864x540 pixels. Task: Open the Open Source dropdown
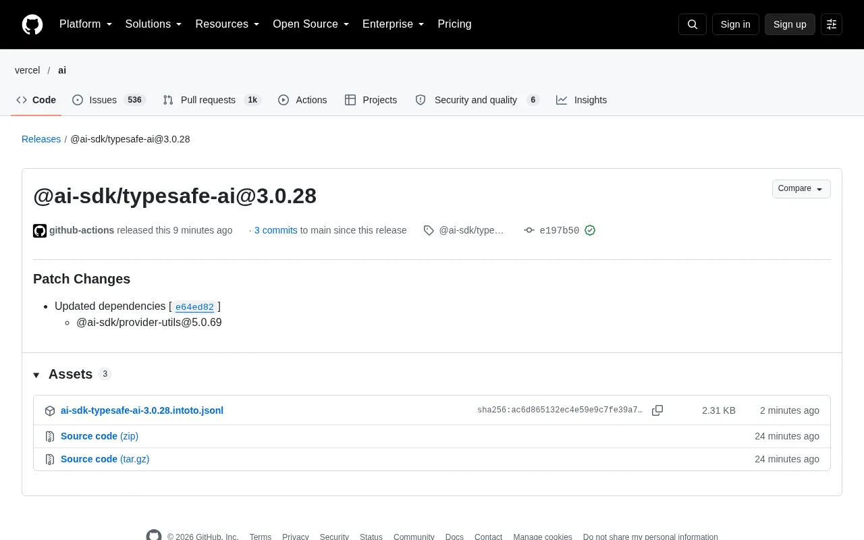[311, 24]
